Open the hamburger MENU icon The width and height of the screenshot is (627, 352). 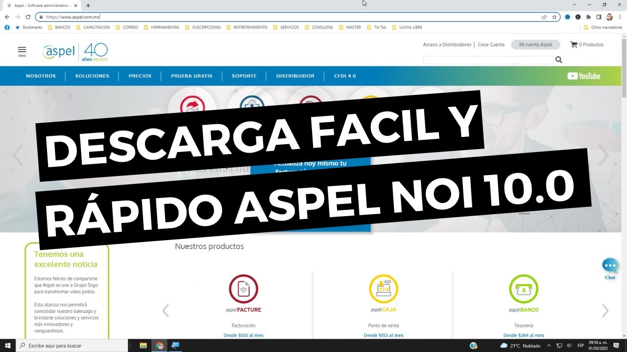[22, 51]
